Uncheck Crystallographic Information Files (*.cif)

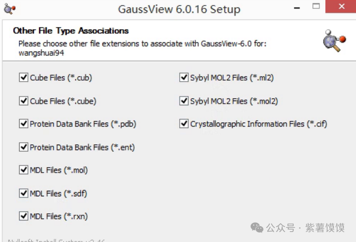pyautogui.click(x=184, y=124)
